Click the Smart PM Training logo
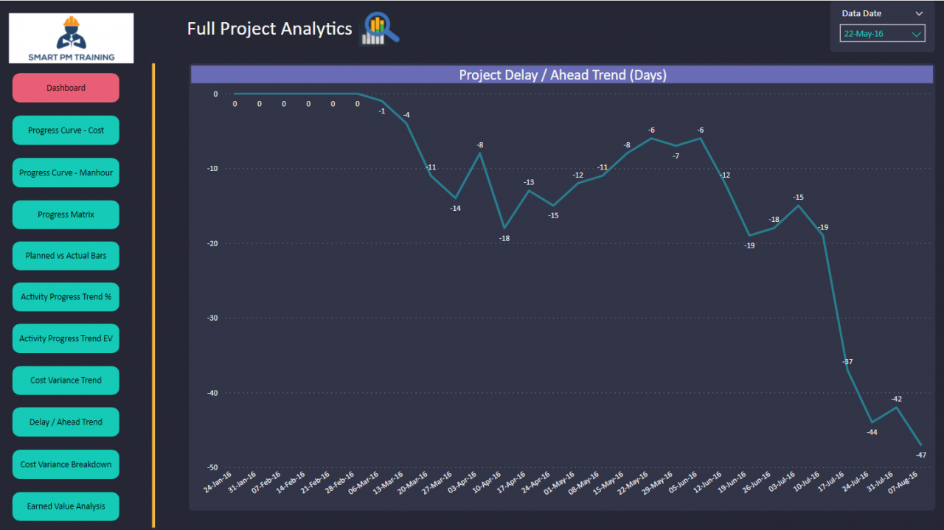 (x=71, y=38)
